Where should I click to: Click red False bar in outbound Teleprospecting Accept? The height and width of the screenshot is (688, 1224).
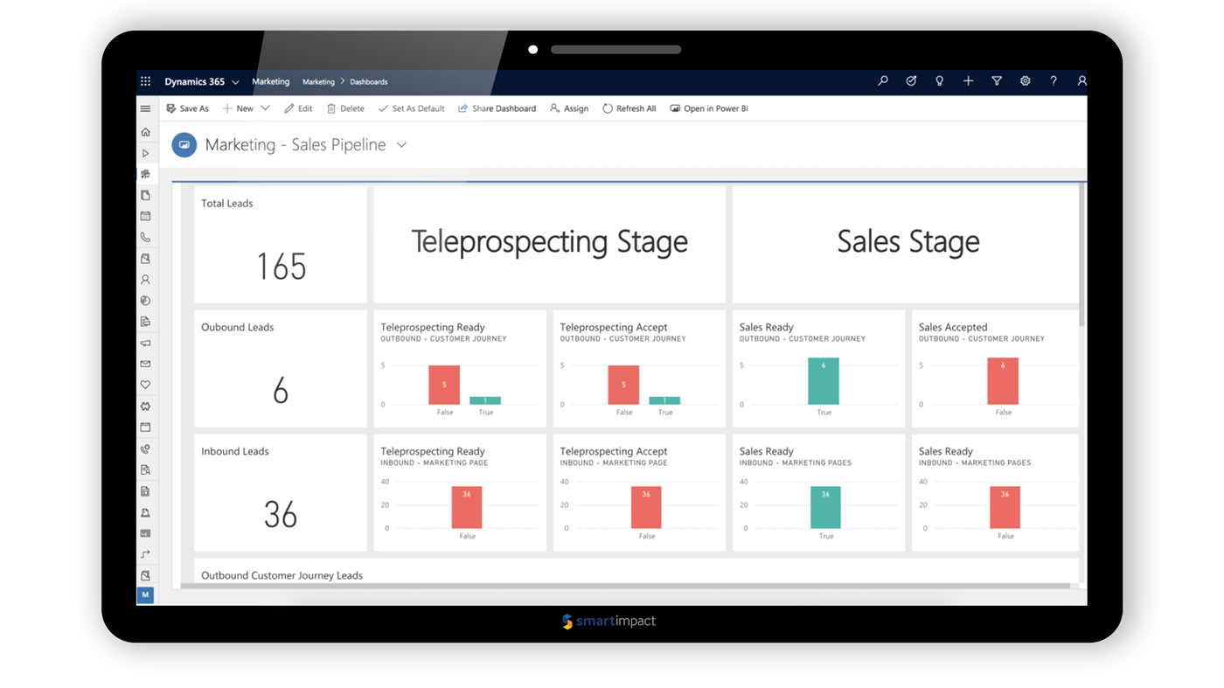click(x=623, y=385)
